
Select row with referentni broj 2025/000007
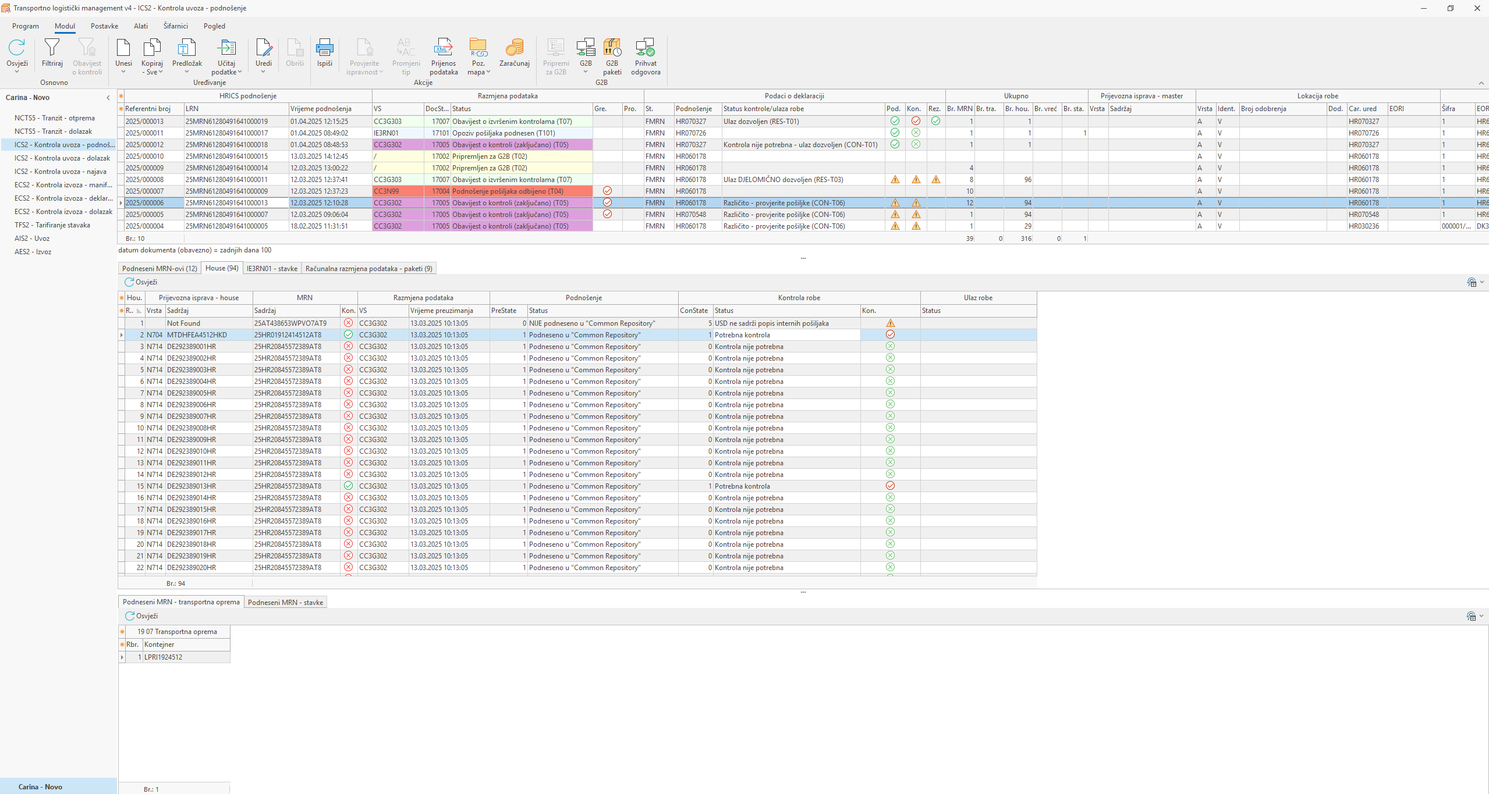145,191
